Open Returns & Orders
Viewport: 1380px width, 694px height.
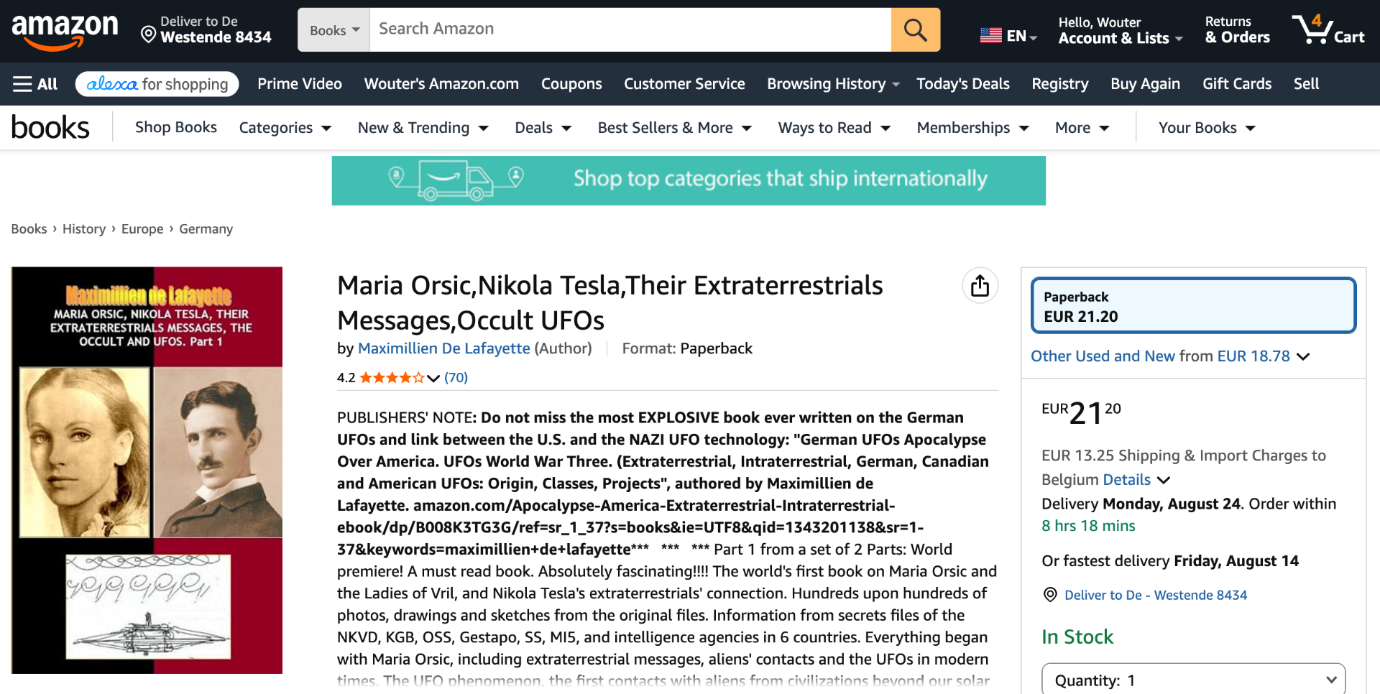(x=1237, y=30)
